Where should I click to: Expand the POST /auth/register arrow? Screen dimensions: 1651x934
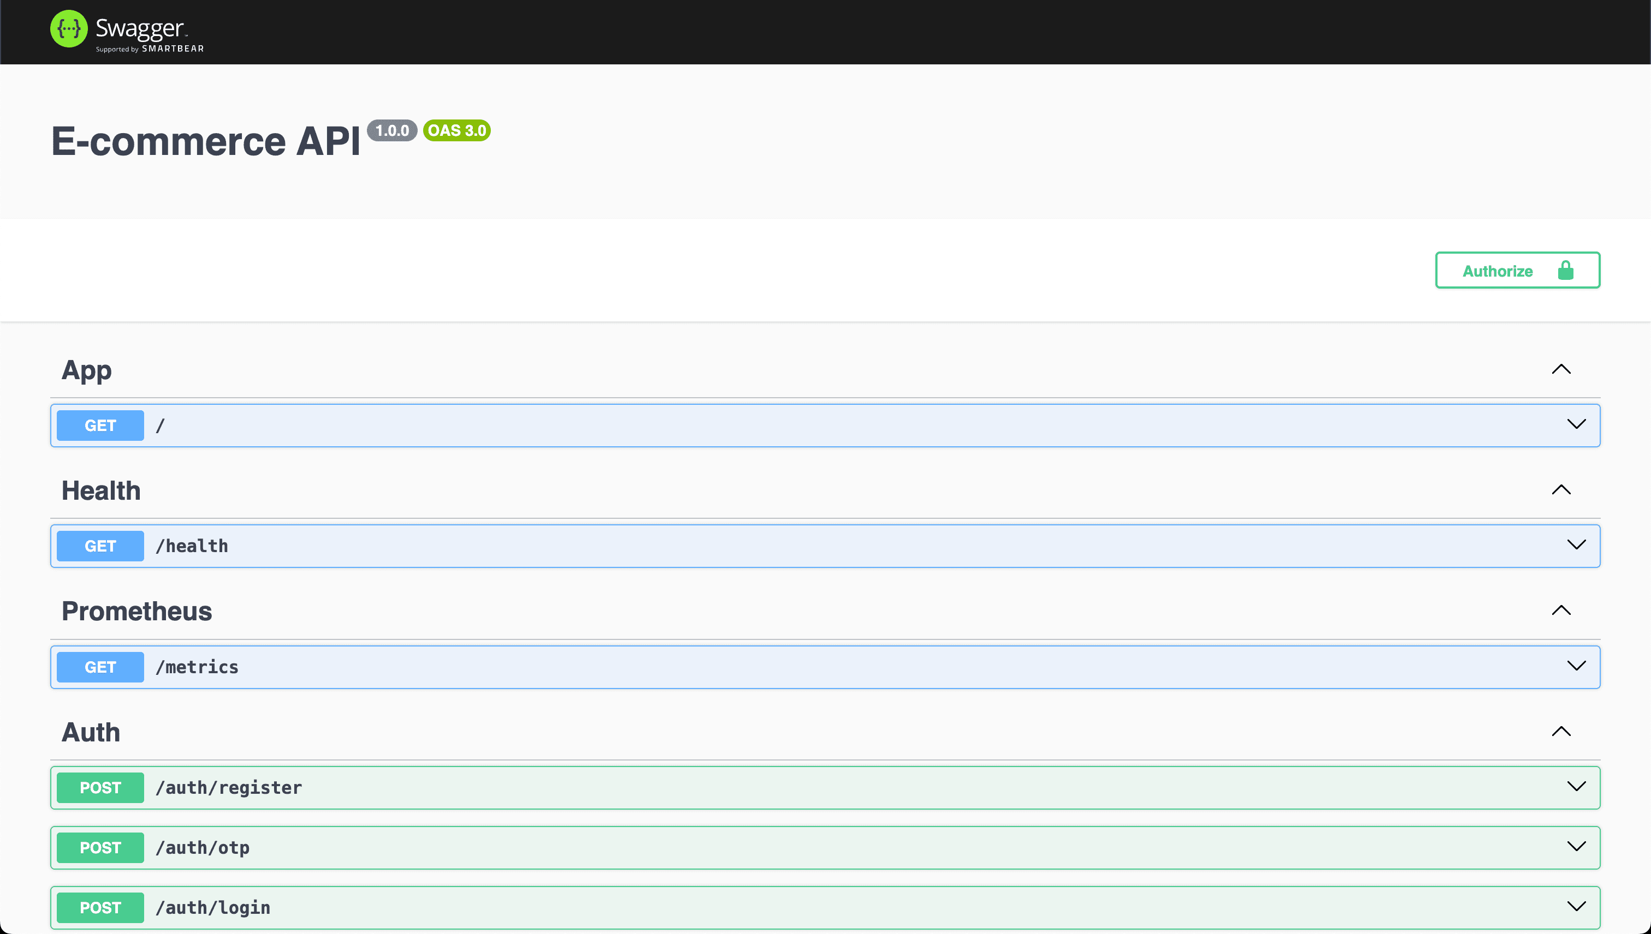click(x=1576, y=787)
